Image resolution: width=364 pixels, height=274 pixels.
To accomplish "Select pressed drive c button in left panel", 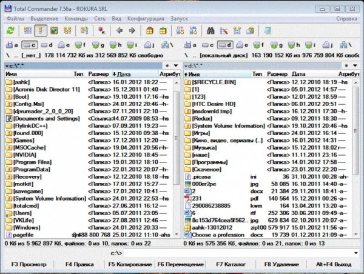I will (x=29, y=45).
